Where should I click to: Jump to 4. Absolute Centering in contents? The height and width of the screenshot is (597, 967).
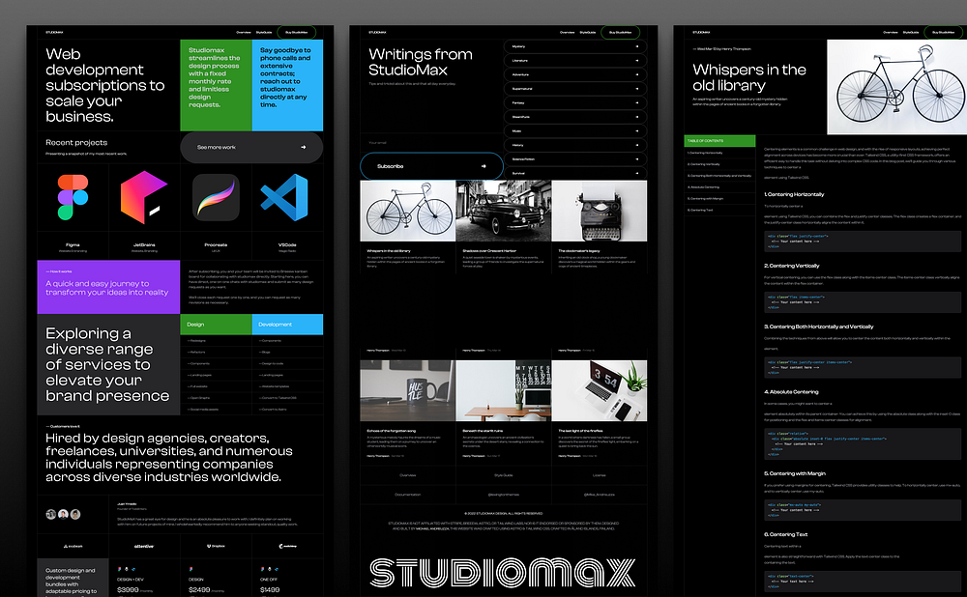pos(703,187)
